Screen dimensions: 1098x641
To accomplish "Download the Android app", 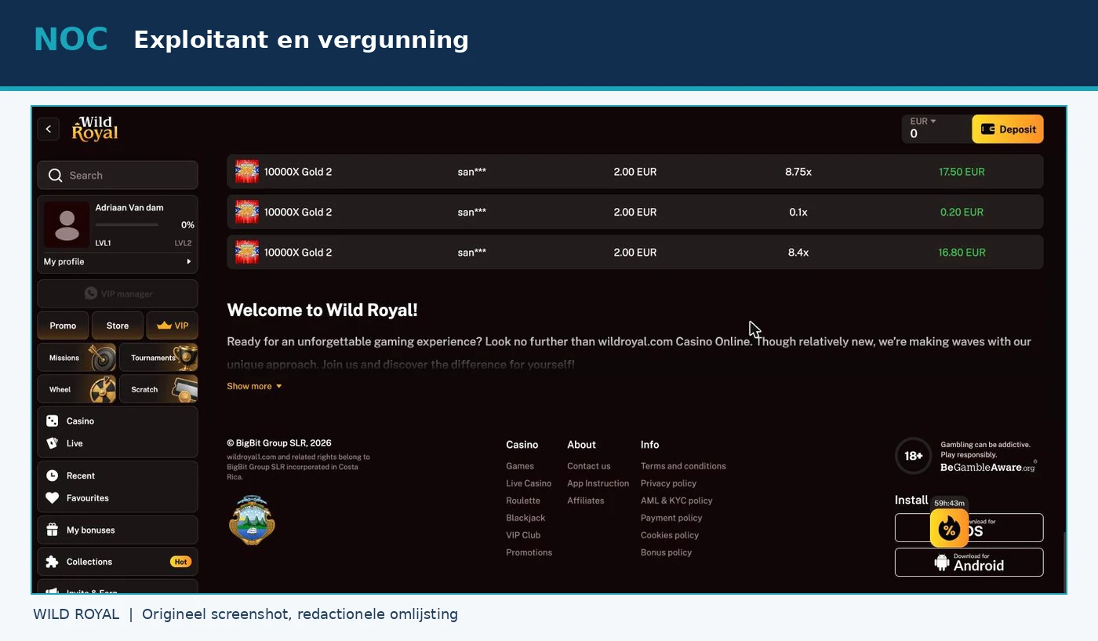I will 969,563.
